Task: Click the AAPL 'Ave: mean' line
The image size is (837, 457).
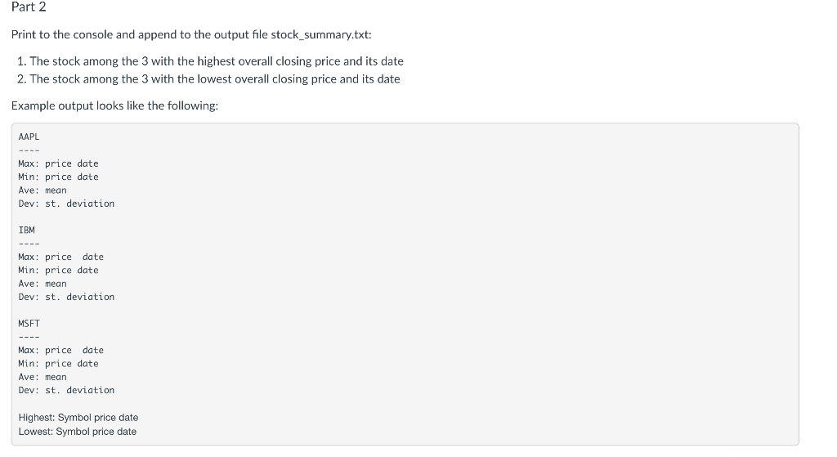Action: point(43,190)
